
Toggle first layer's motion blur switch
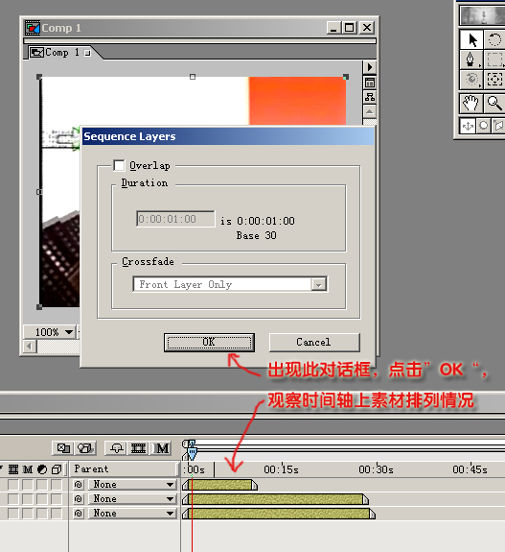click(28, 485)
